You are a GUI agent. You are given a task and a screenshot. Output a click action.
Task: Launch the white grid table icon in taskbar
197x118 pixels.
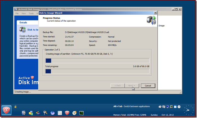pyautogui.click(x=60, y=113)
